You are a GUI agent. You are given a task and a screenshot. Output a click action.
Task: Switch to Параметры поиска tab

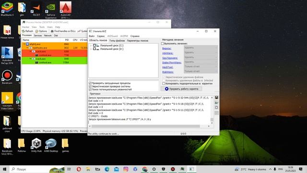[x=138, y=40]
